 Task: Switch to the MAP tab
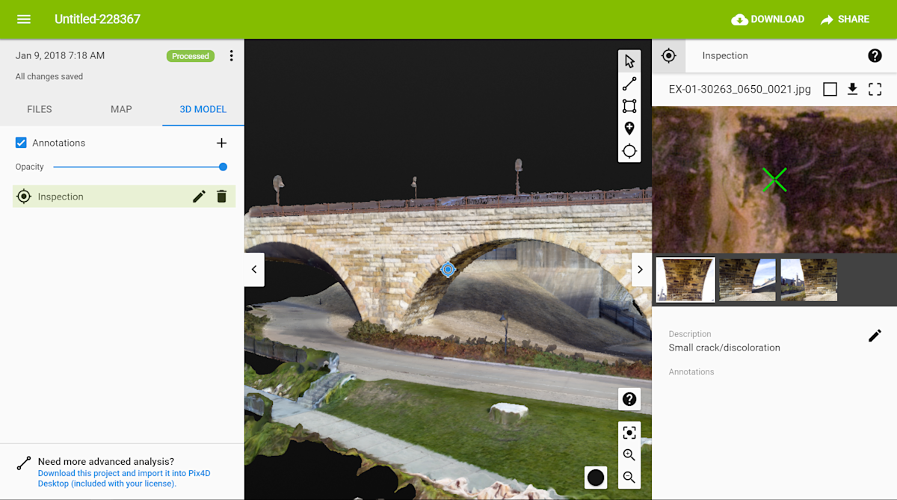(x=120, y=109)
